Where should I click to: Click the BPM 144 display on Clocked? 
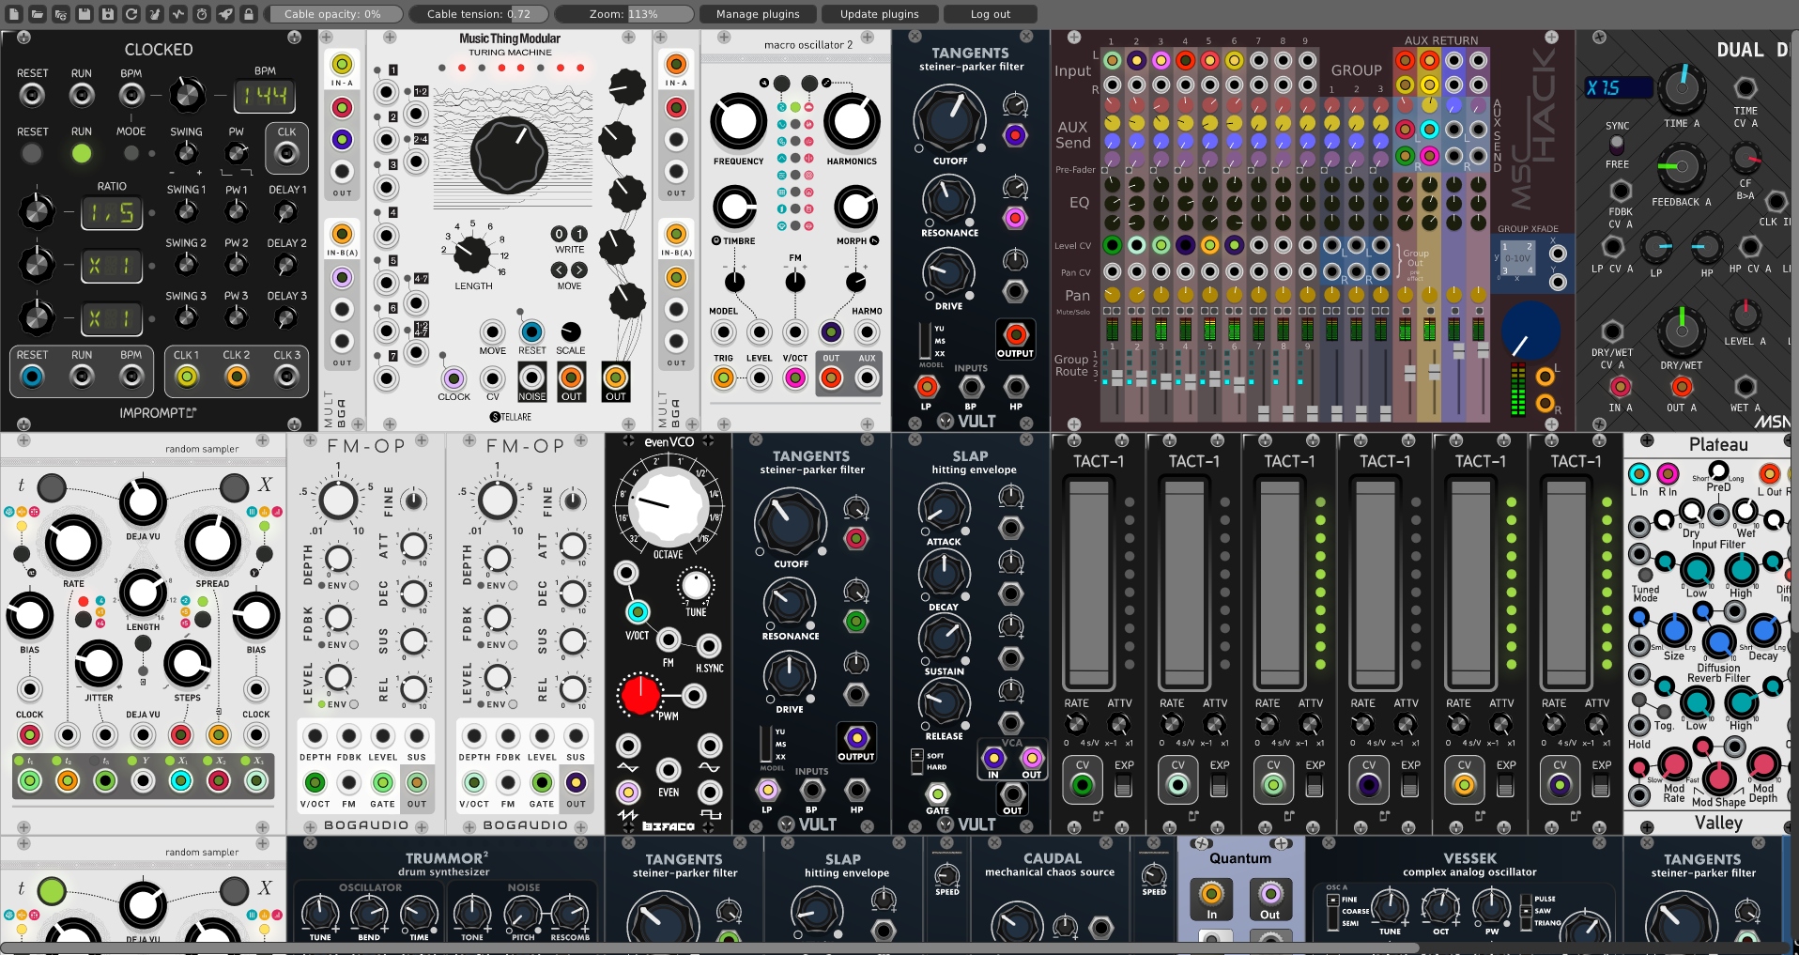coord(266,95)
